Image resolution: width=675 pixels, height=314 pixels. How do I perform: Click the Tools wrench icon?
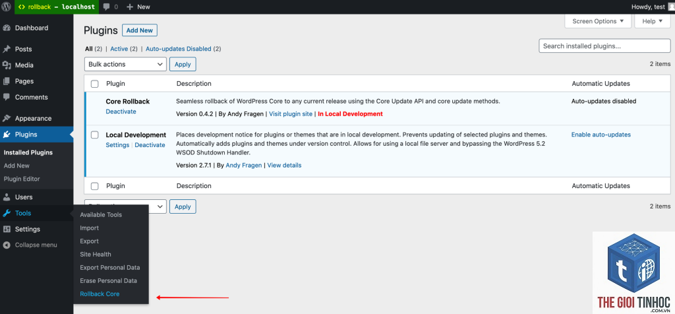(7, 213)
